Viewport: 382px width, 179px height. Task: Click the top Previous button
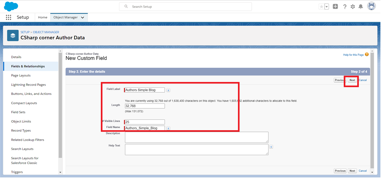339,80
